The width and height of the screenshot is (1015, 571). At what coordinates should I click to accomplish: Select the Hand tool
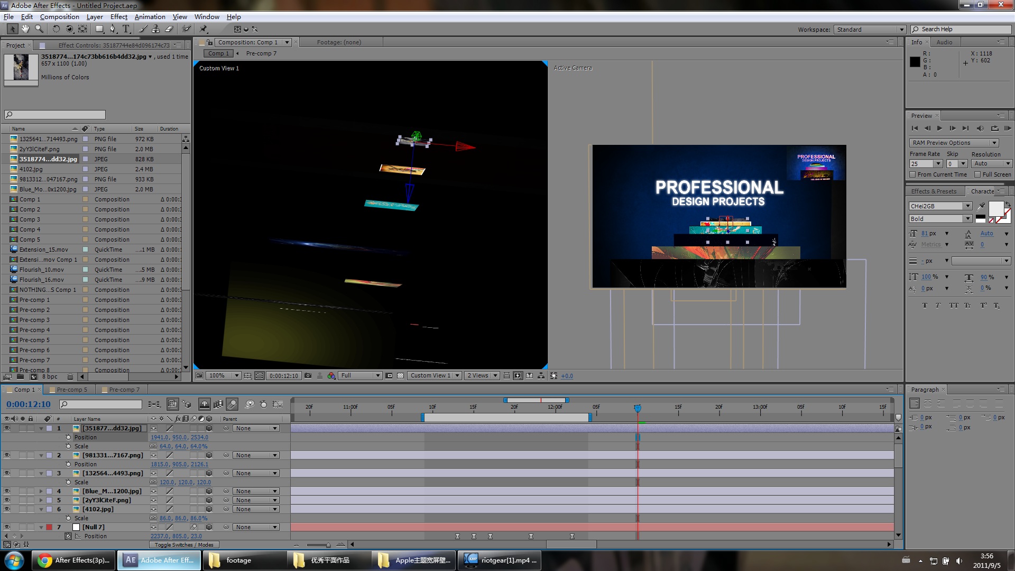(25, 29)
